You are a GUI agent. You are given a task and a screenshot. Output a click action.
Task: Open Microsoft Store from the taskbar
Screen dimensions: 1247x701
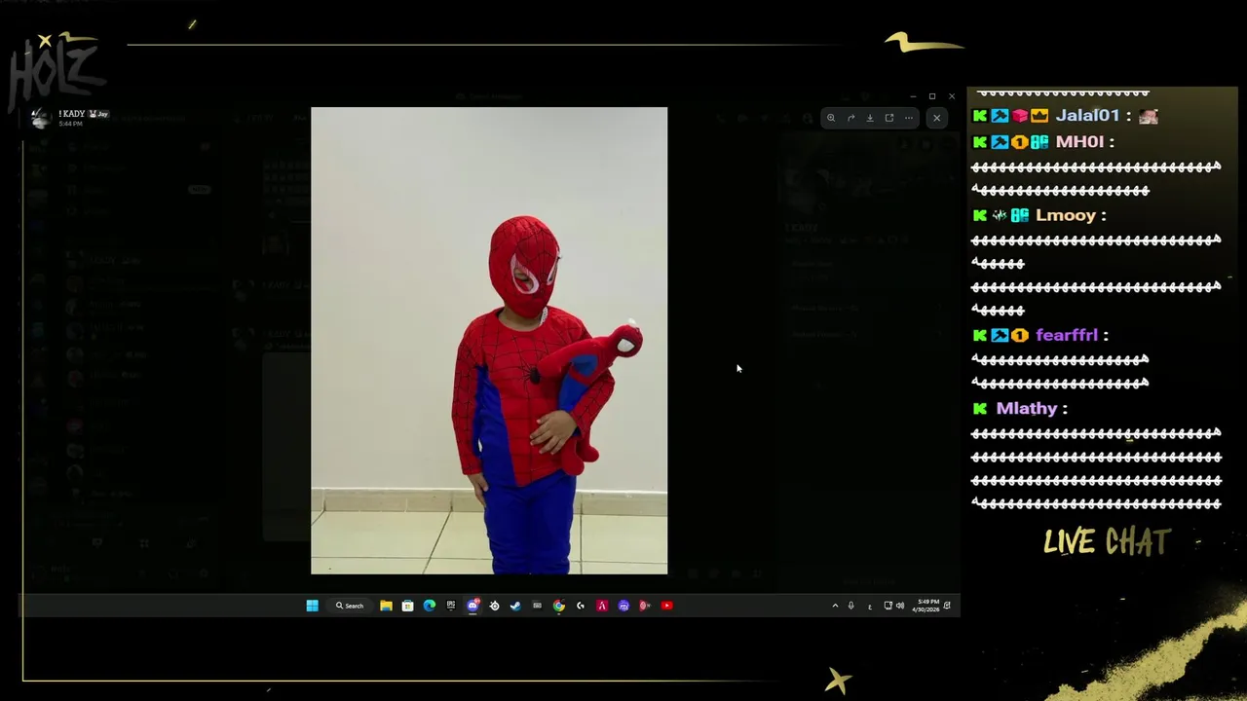(x=407, y=606)
